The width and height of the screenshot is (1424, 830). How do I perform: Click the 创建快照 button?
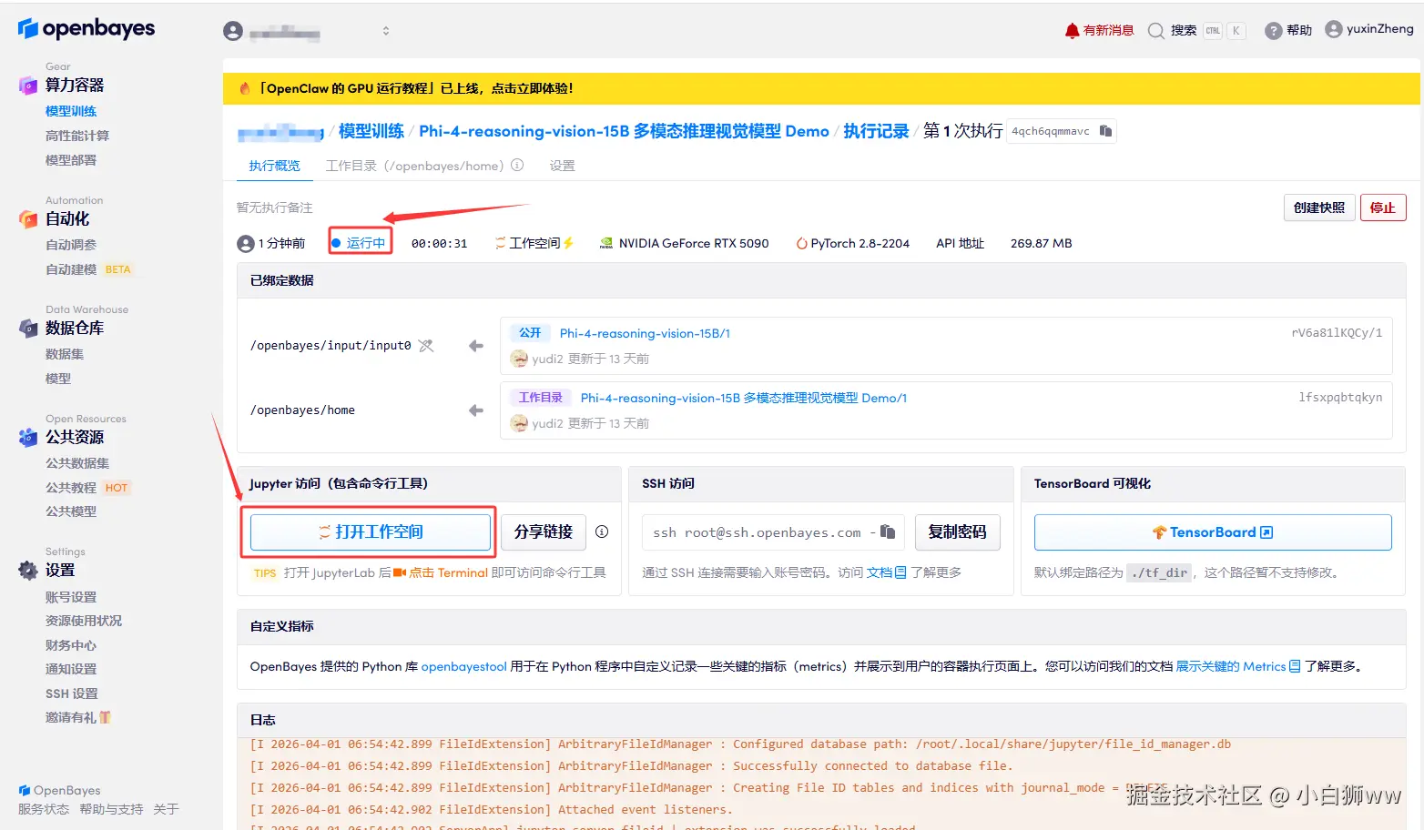[1319, 207]
